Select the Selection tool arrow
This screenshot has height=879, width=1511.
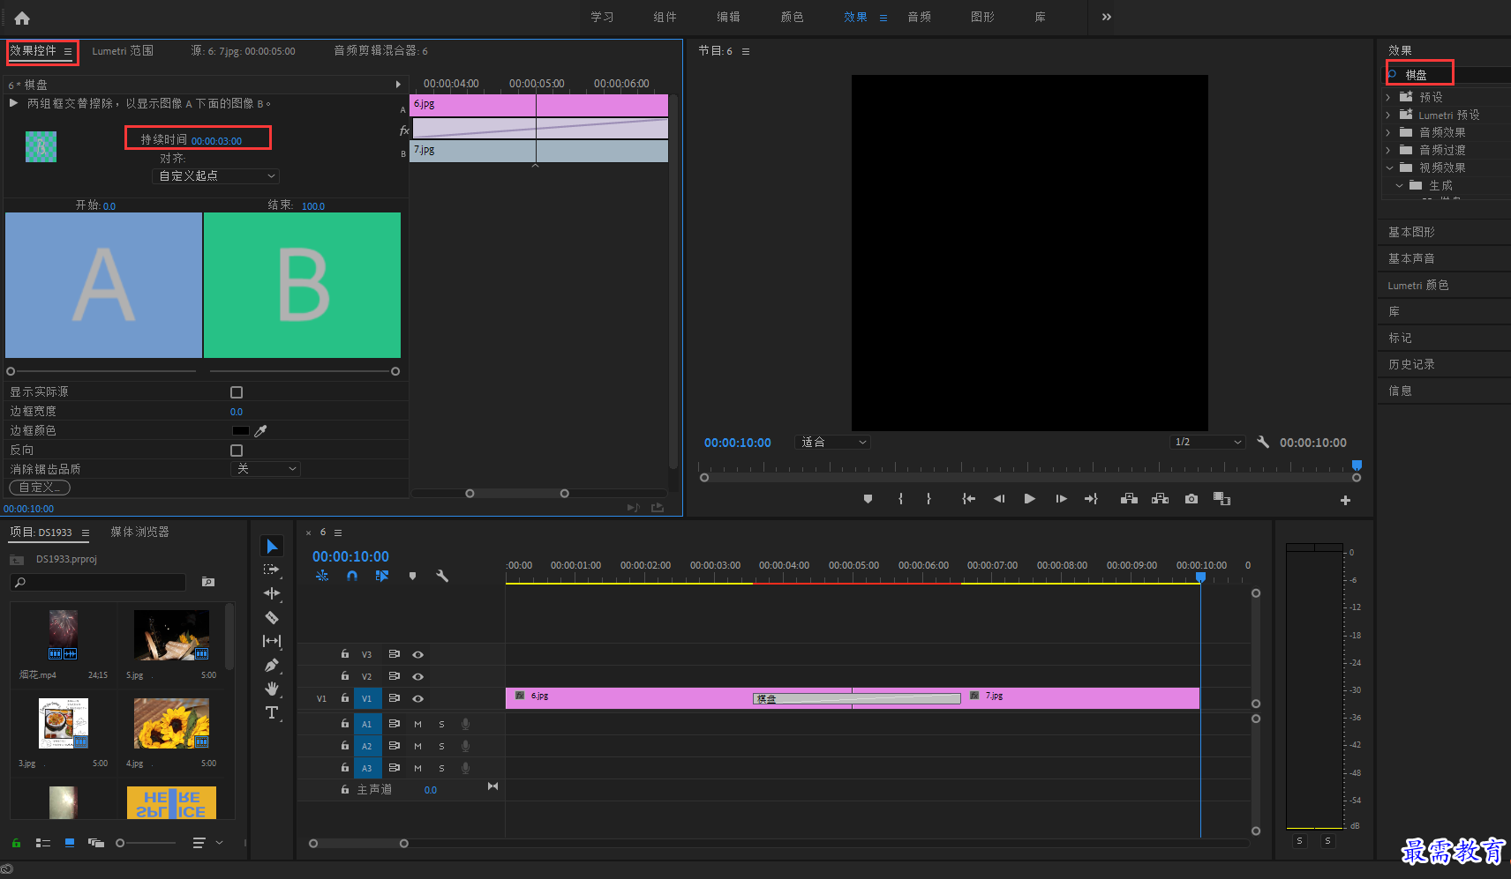click(272, 547)
